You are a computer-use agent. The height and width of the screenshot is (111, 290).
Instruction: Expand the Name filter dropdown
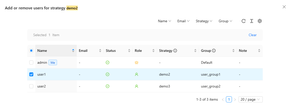click(x=165, y=21)
